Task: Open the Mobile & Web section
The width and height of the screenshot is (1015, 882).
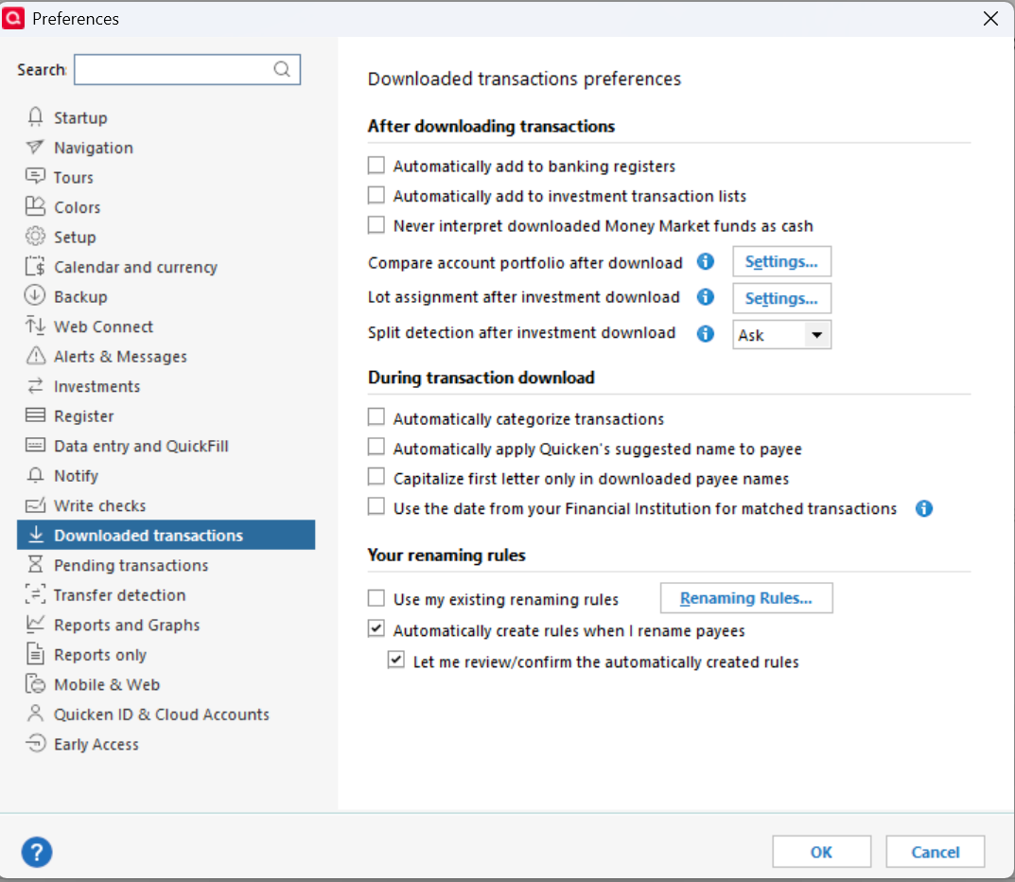Action: pos(166,684)
